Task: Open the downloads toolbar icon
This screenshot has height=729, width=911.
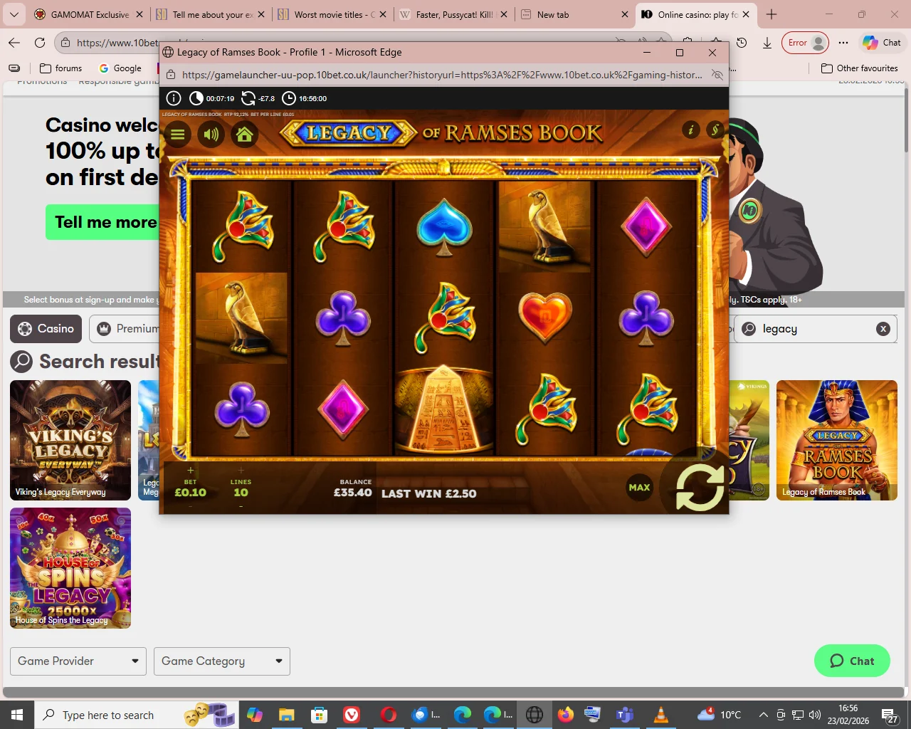Action: 767,43
